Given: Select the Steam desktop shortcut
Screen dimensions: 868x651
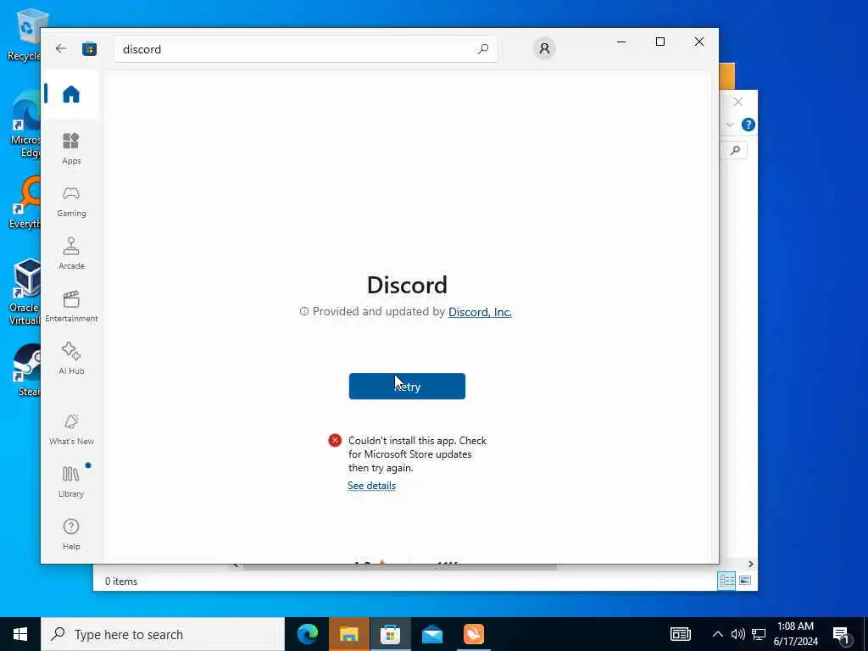Looking at the screenshot, I should [x=26, y=370].
